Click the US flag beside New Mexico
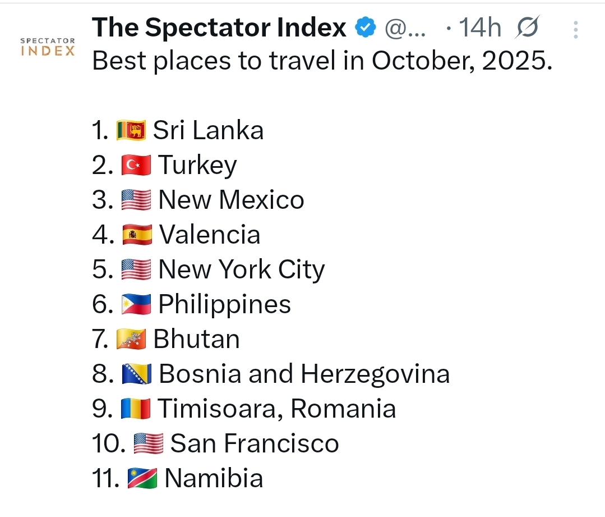The height and width of the screenshot is (517, 605). tap(136, 200)
